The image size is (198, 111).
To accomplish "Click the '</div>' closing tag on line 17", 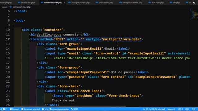I will coord(42,63).
